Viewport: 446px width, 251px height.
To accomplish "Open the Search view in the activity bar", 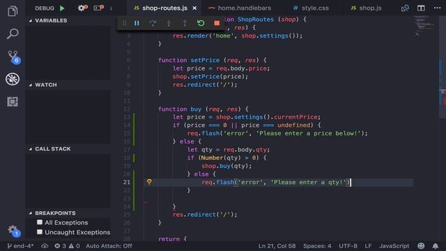I will click(13, 33).
